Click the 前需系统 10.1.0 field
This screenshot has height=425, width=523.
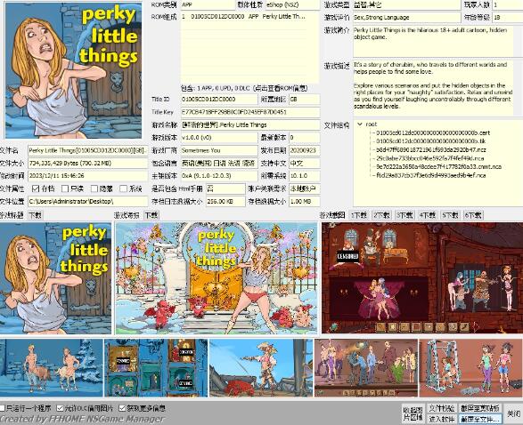(x=305, y=176)
